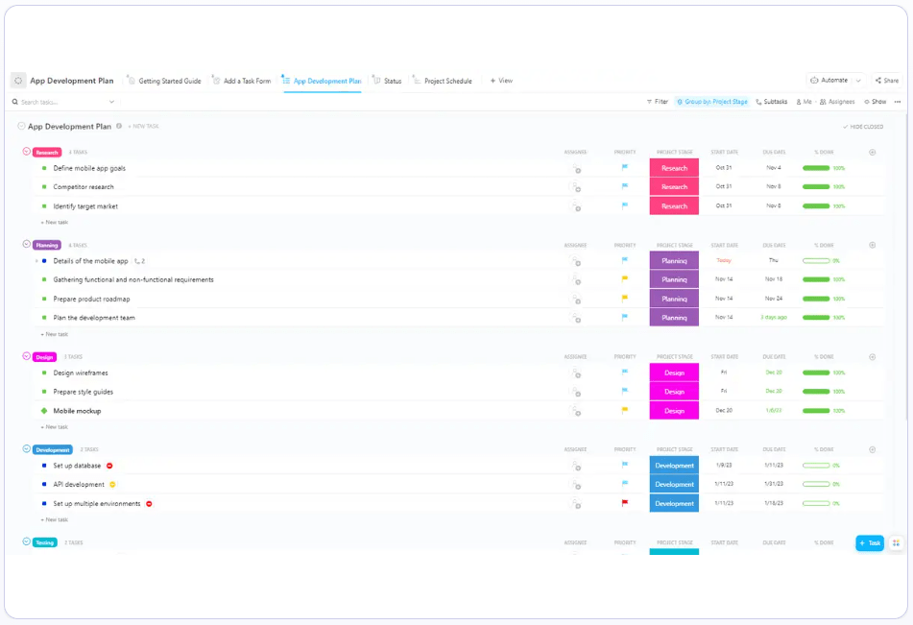This screenshot has height=625, width=913.
Task: Toggle Subtasks display
Action: pyautogui.click(x=772, y=102)
